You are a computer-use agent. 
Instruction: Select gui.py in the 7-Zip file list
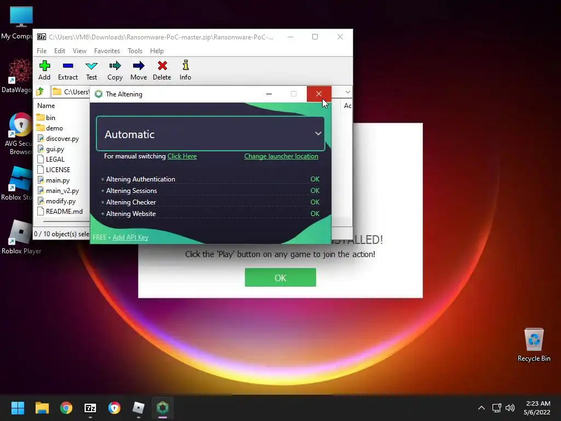pos(51,149)
